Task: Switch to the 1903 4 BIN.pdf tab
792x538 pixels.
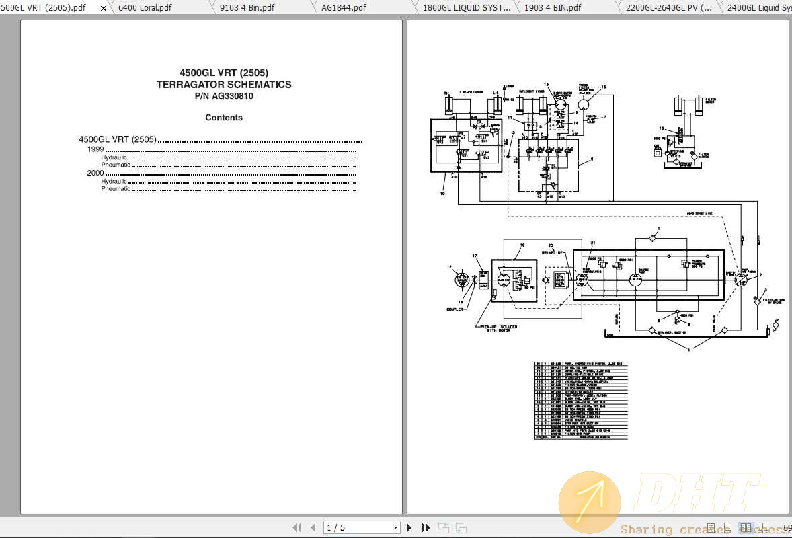Action: click(x=553, y=7)
